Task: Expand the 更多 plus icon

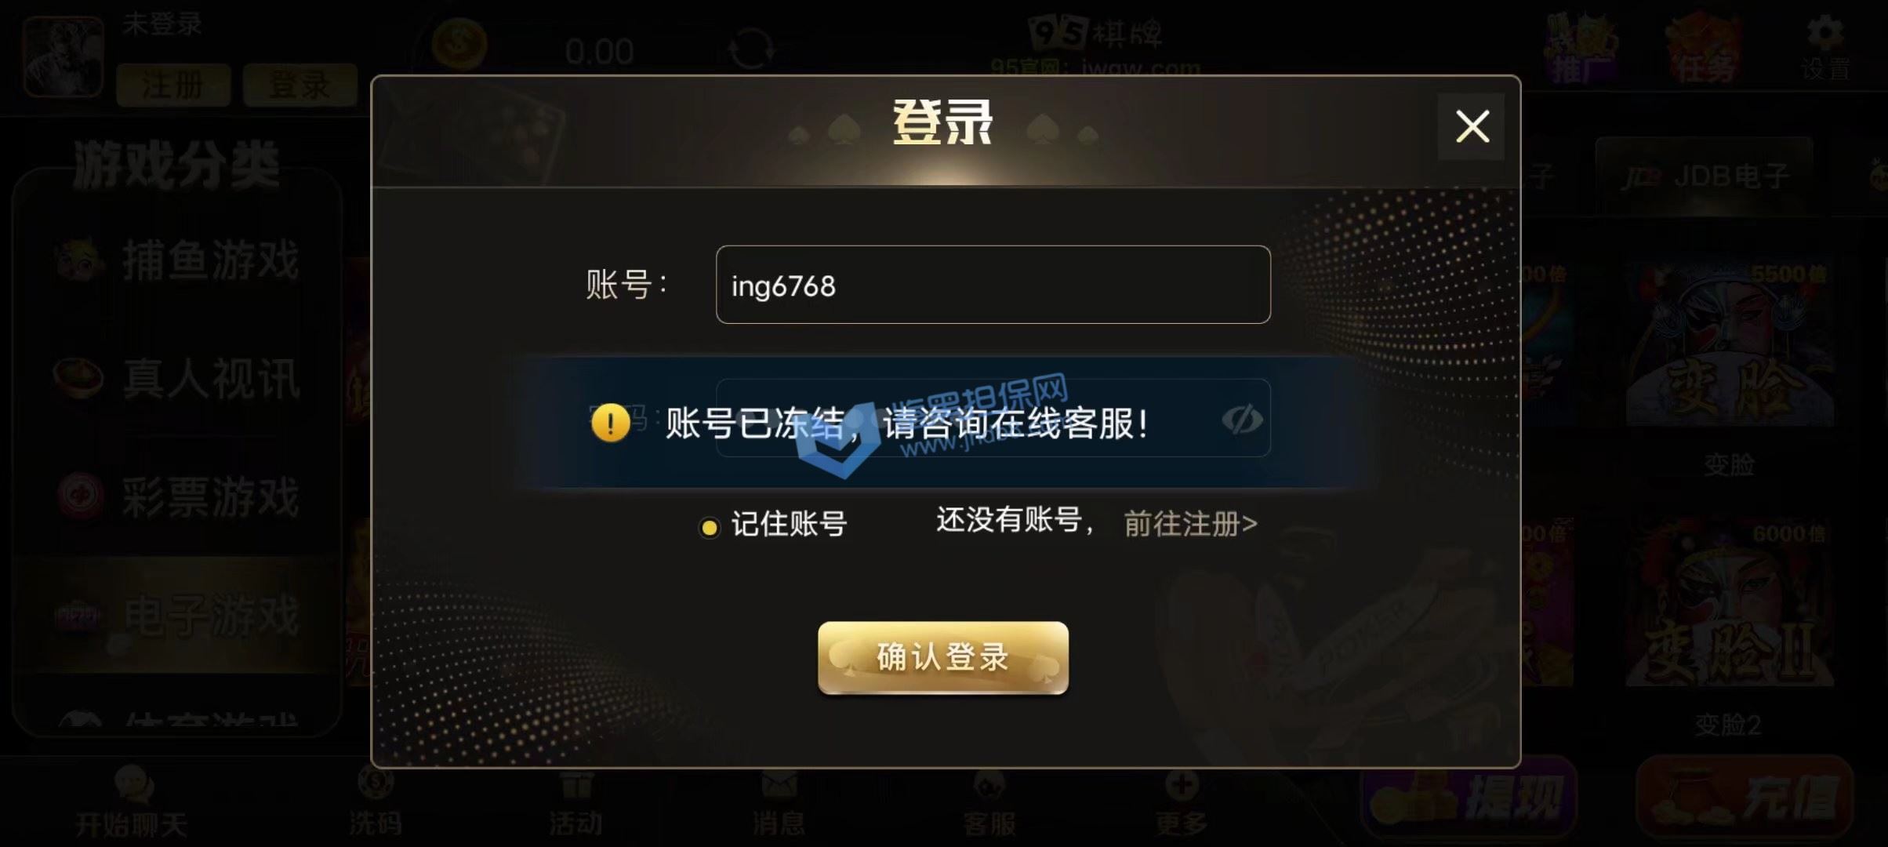Action: tap(1181, 803)
